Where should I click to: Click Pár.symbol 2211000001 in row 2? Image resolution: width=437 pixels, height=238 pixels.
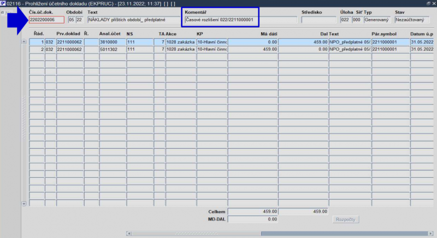click(391, 49)
